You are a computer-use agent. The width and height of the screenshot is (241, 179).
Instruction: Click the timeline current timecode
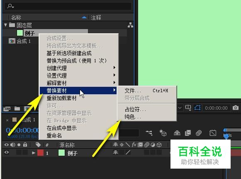pos(22,130)
